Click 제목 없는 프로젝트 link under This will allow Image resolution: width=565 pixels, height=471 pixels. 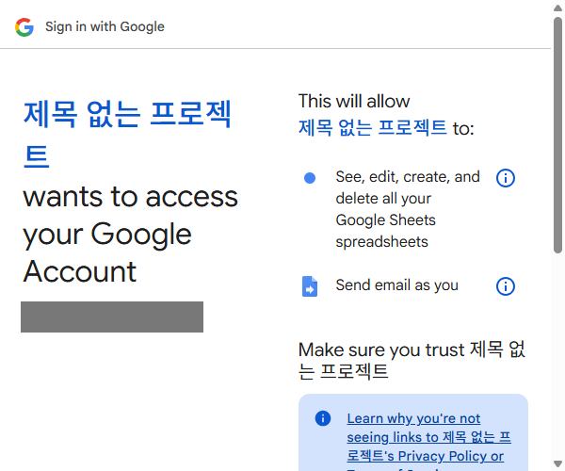tap(372, 128)
